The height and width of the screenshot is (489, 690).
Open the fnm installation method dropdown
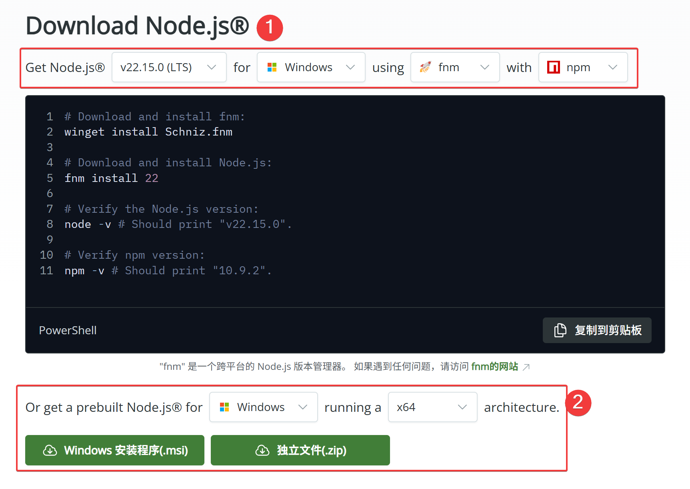455,67
